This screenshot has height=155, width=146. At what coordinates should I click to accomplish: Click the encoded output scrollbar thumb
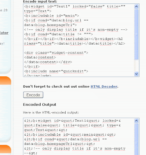pos(136,139)
